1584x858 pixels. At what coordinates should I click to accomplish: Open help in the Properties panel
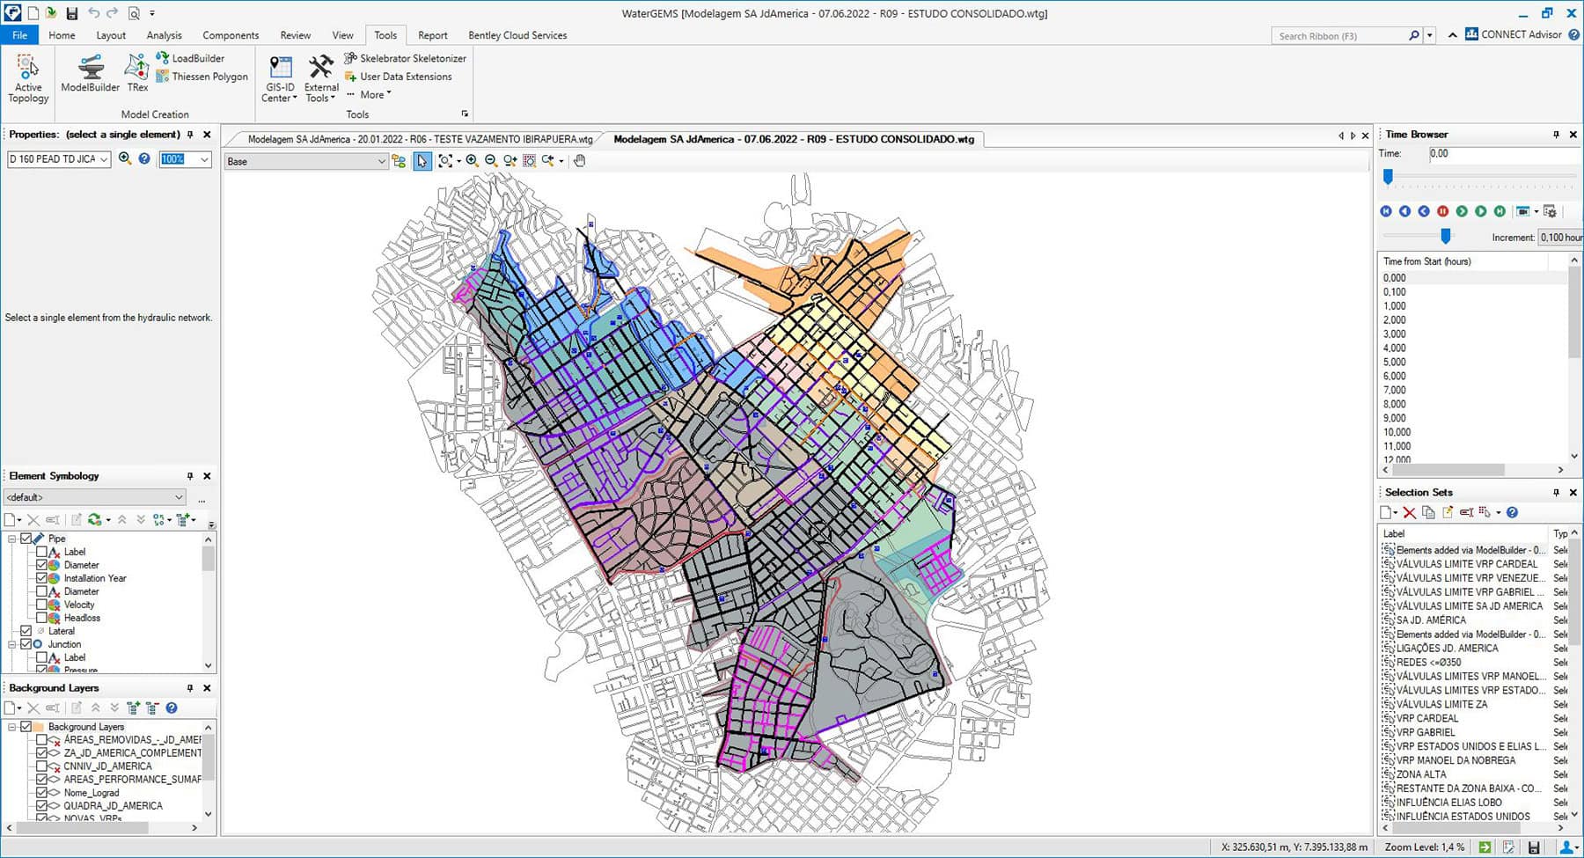coord(144,159)
